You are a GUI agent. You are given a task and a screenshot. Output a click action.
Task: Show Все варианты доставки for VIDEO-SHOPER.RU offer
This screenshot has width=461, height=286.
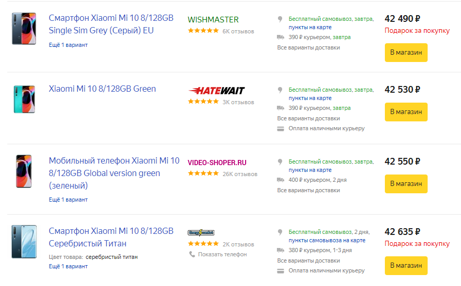(x=308, y=190)
